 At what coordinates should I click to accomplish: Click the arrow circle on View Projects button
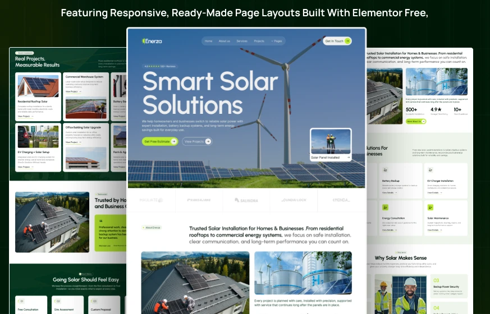click(208, 141)
